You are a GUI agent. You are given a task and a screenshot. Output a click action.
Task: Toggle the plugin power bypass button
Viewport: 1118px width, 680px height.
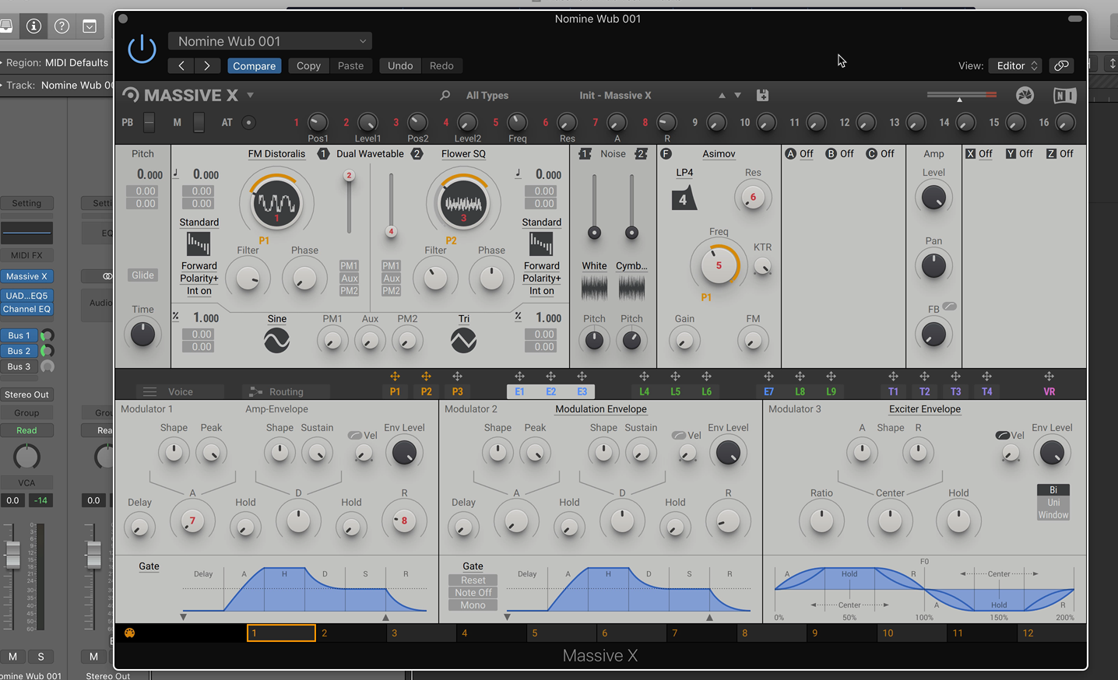tap(142, 49)
